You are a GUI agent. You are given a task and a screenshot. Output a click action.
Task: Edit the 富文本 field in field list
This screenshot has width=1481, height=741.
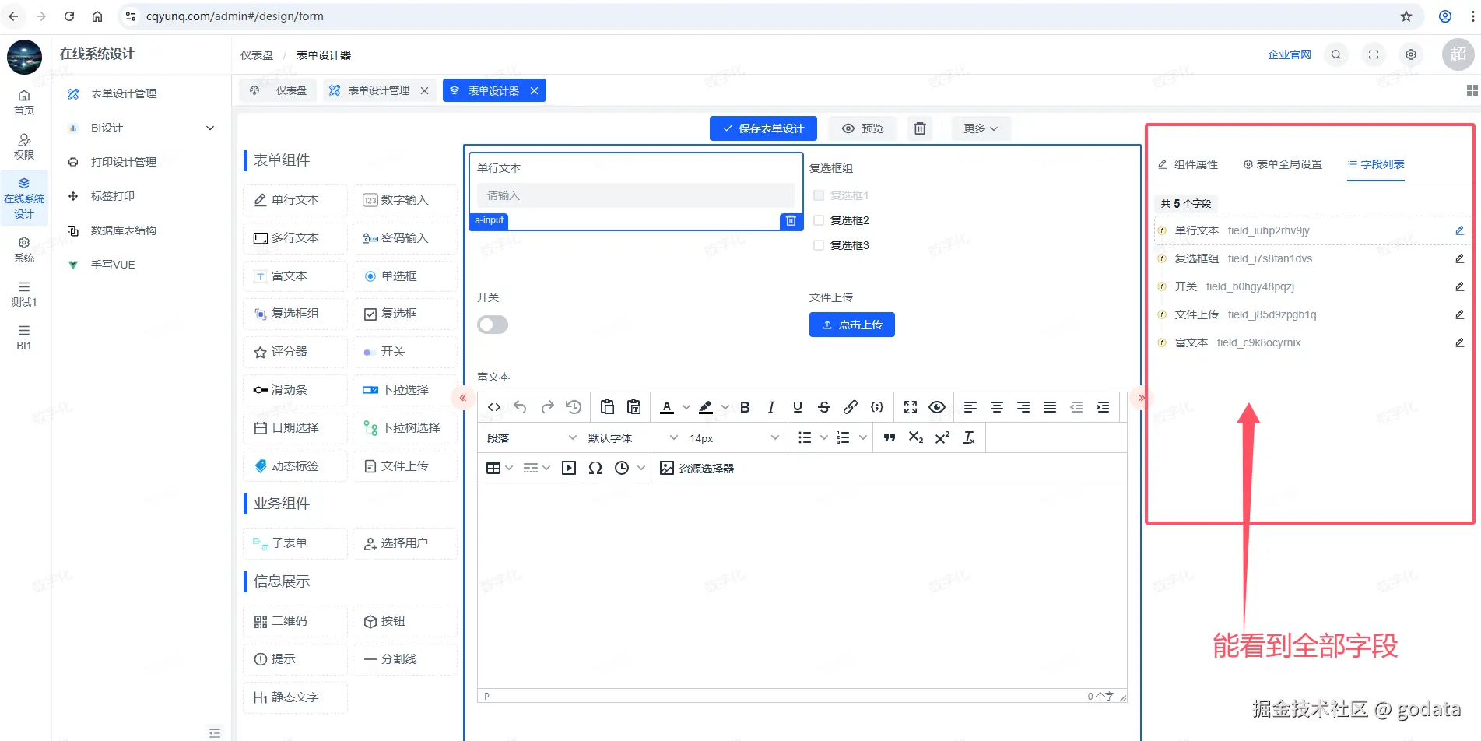1460,342
